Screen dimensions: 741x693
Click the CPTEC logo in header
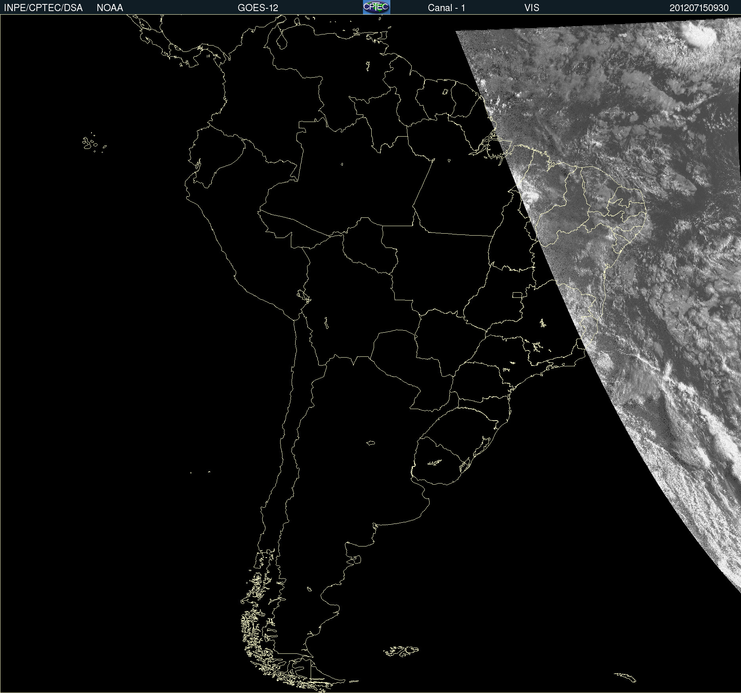coord(376,7)
